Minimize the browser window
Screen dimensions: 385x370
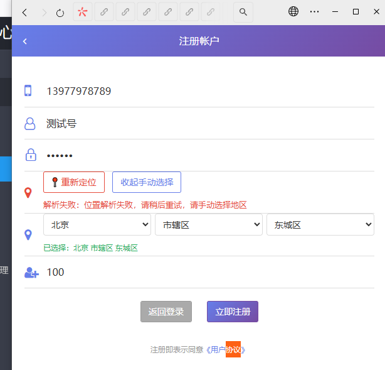(335, 11)
